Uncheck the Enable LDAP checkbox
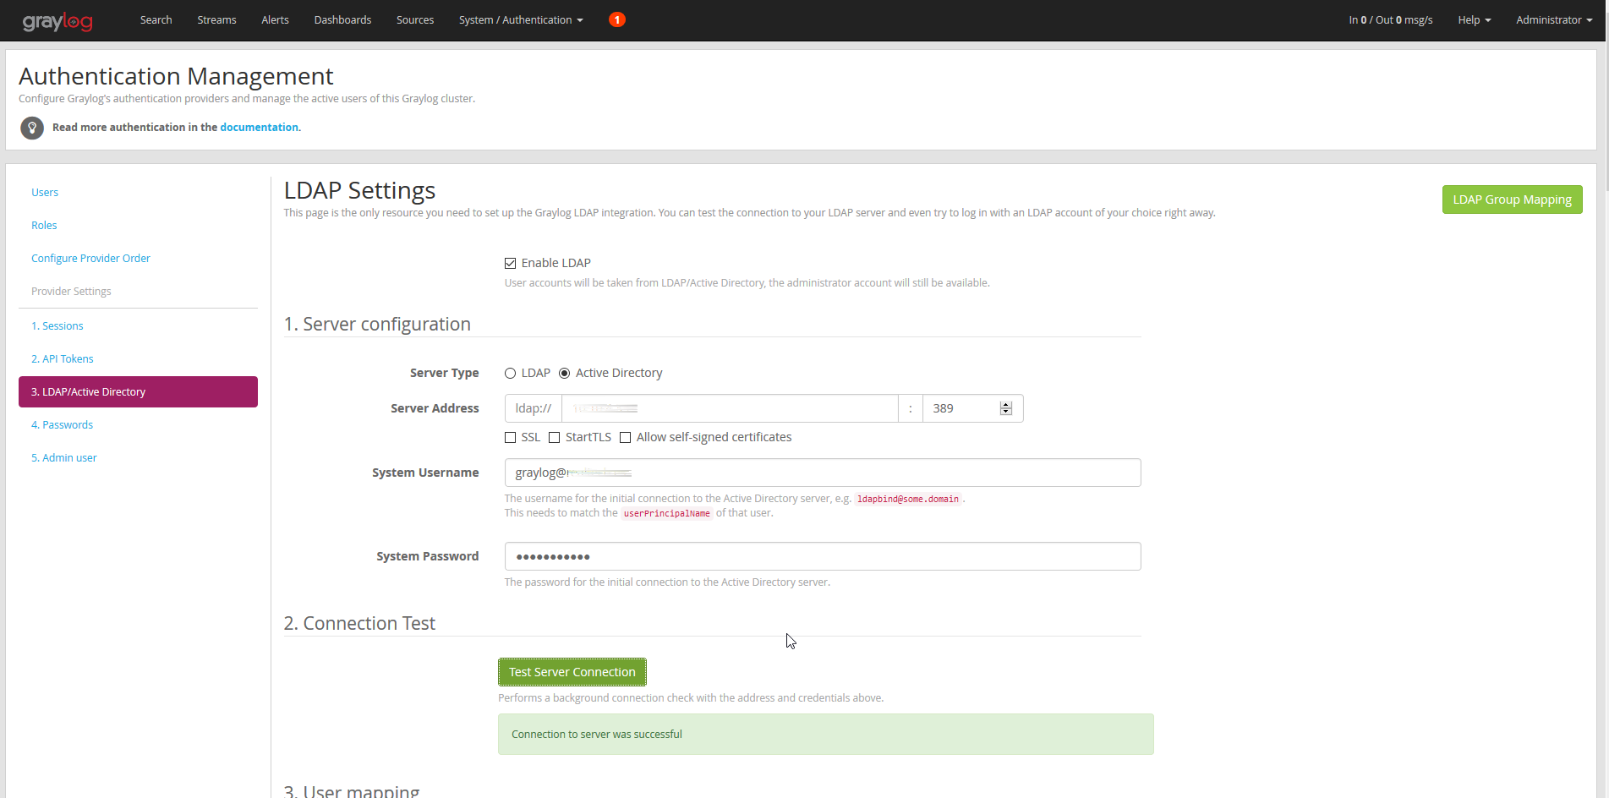This screenshot has height=798, width=1609. (x=511, y=264)
